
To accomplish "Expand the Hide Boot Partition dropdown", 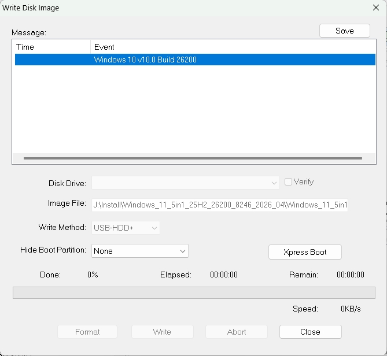I will pyautogui.click(x=140, y=251).
